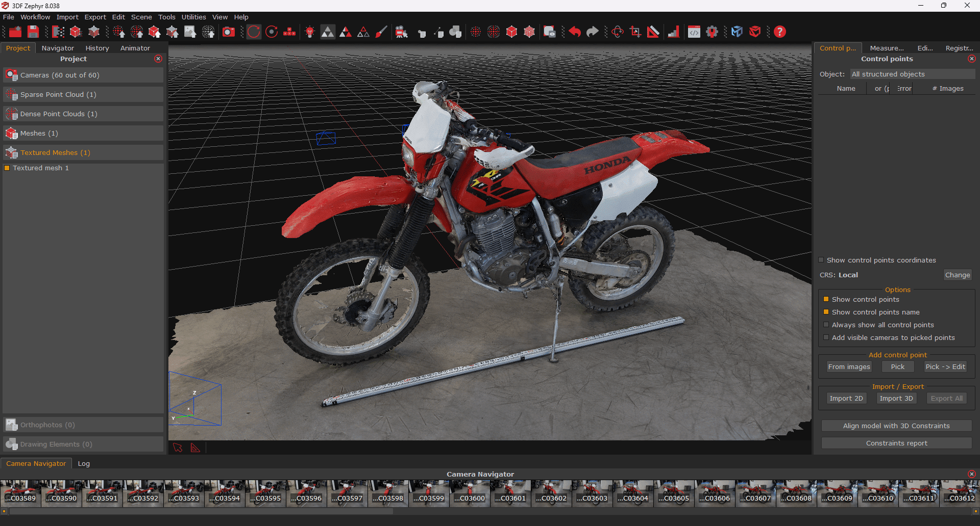
Task: Select camera thumbnail C03589
Action: pos(21,493)
